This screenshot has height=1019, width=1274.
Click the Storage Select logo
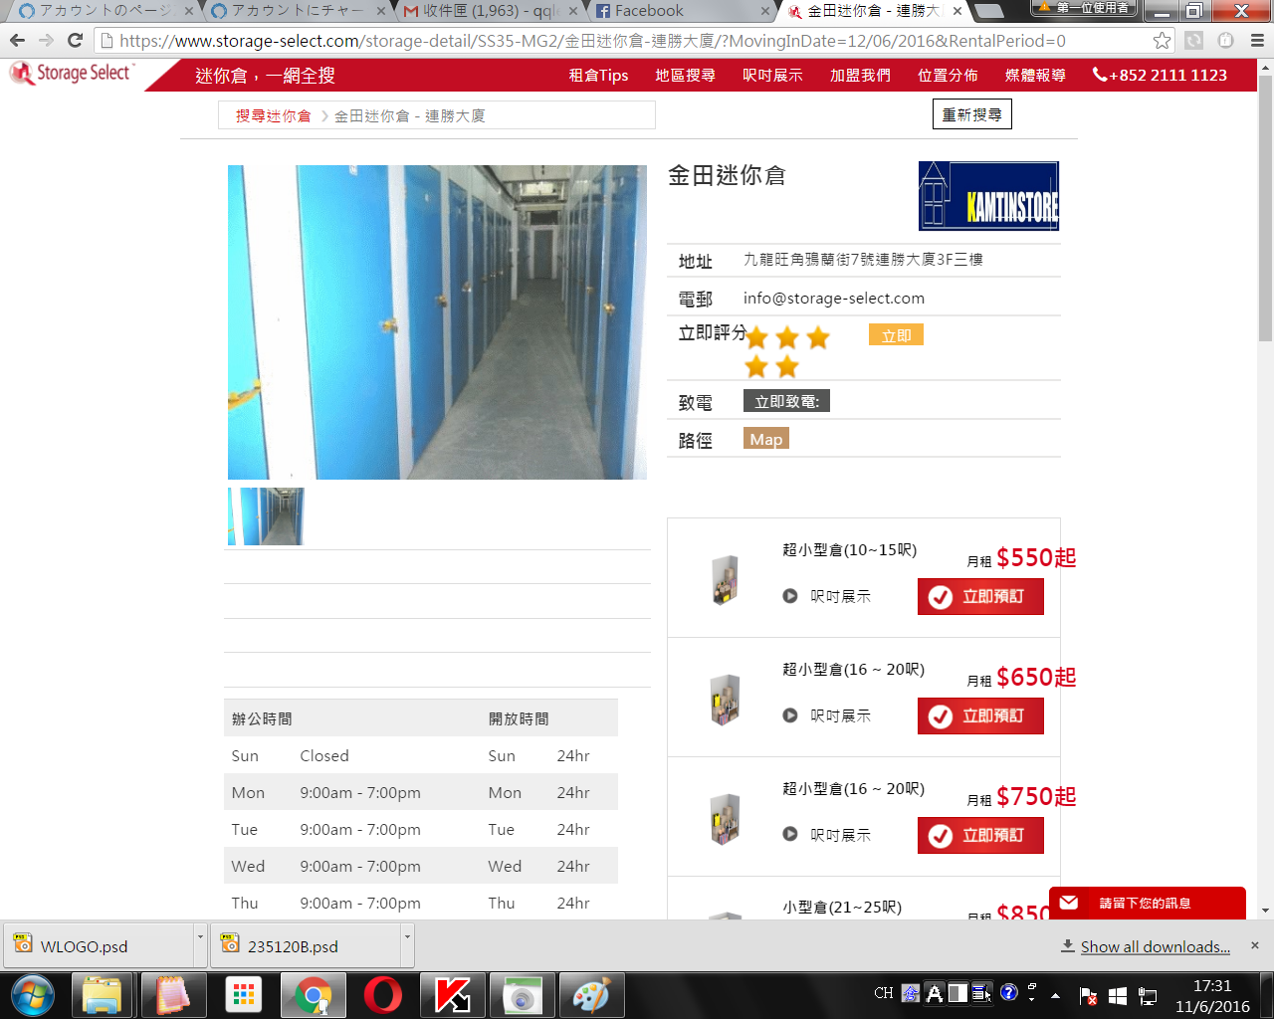[71, 75]
